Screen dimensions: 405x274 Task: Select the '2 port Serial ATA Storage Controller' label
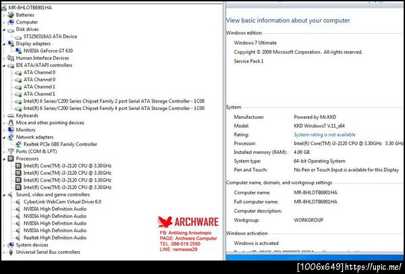pyautogui.click(x=114, y=101)
